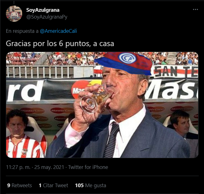Open the SoyAzulgrana display name
Screen dimensions: 204x194
43,10
